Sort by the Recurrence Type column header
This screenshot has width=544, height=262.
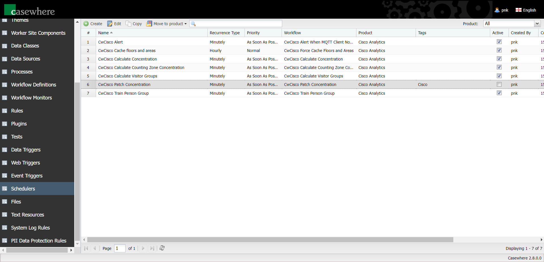click(x=226, y=33)
